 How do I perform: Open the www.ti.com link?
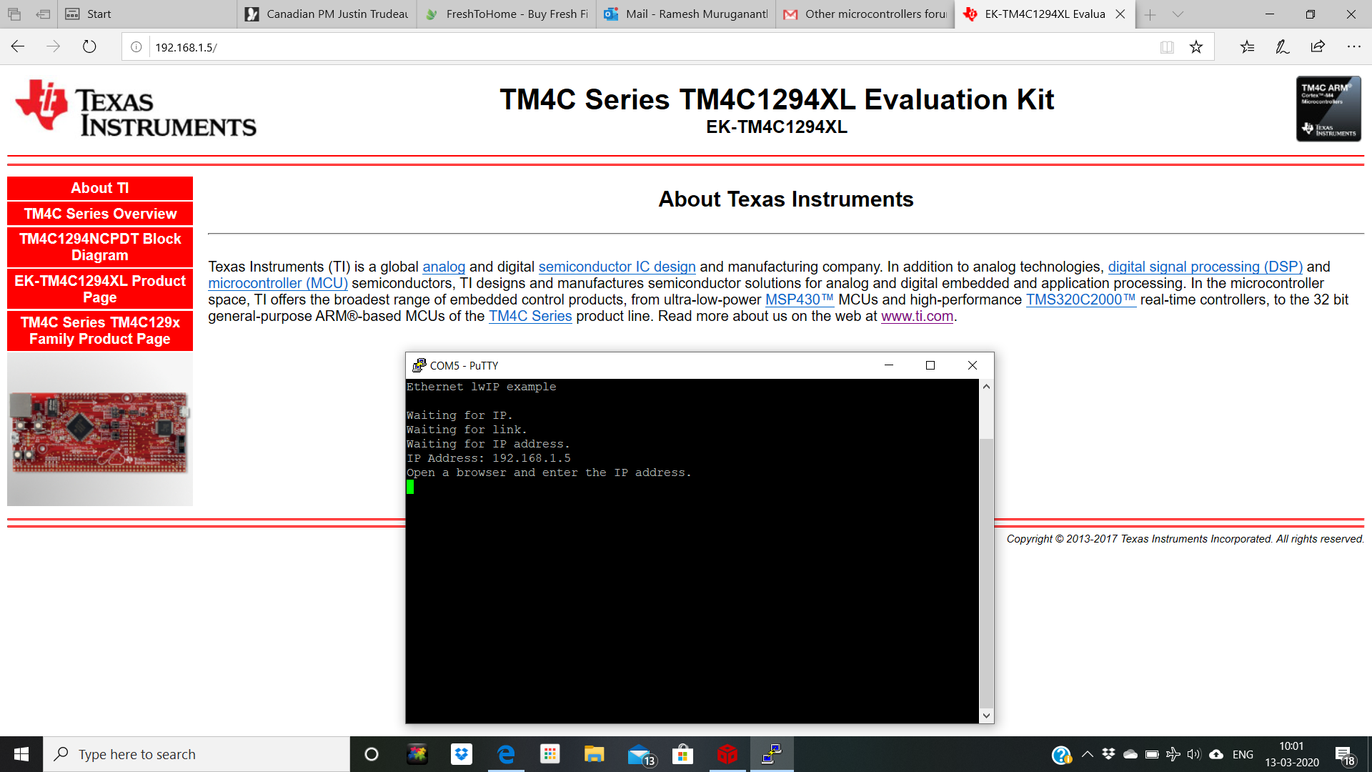pos(917,316)
